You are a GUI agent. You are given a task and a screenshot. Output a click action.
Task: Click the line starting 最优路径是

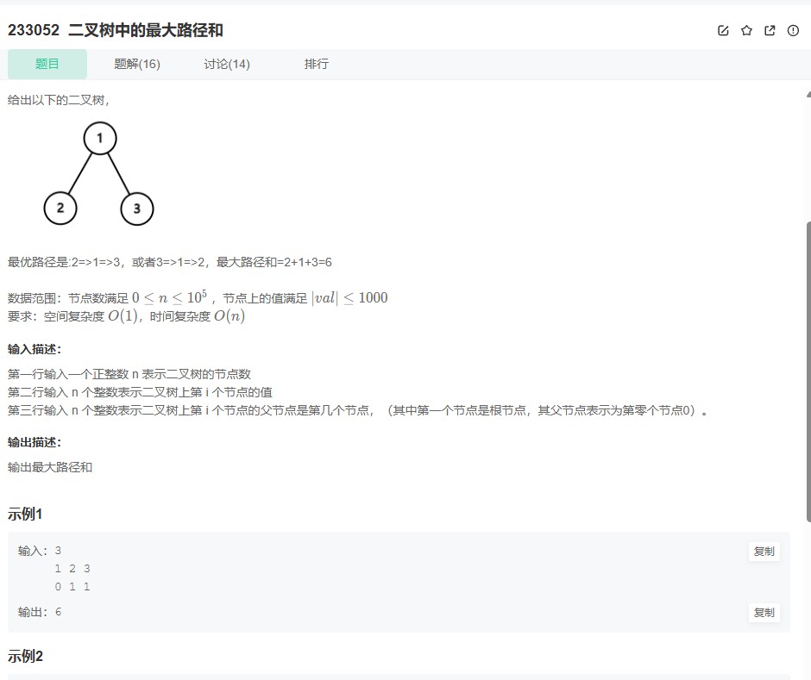tap(170, 262)
